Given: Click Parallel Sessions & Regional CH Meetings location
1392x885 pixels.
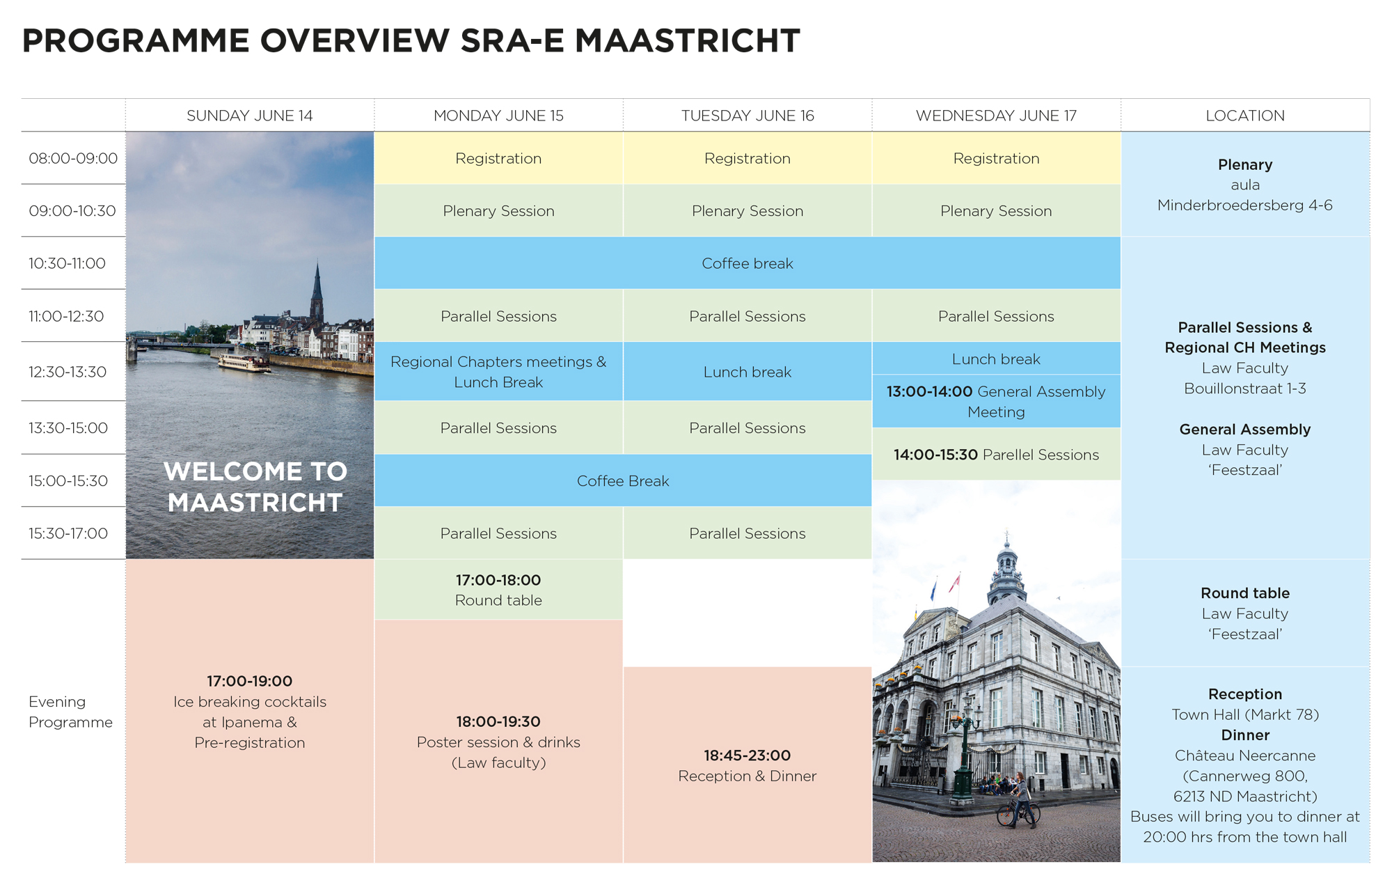Looking at the screenshot, I should coord(1245,357).
